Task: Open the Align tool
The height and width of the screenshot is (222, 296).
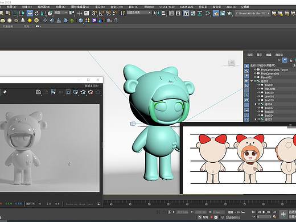Action: (163, 13)
